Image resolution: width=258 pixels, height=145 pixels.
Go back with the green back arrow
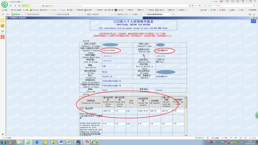click(x=11, y=6)
